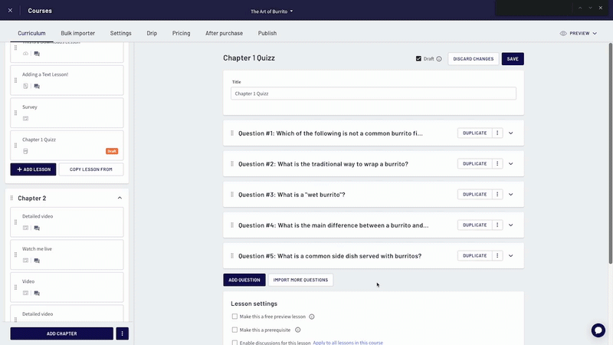The image size is (613, 345).
Task: Click the drag handle of Question #1
Action: click(x=232, y=133)
